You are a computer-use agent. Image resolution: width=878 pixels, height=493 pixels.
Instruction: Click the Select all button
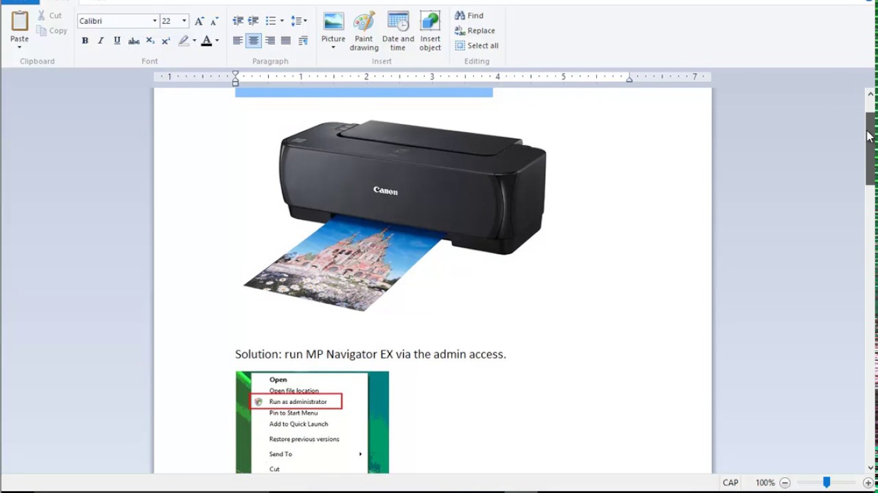coord(477,45)
